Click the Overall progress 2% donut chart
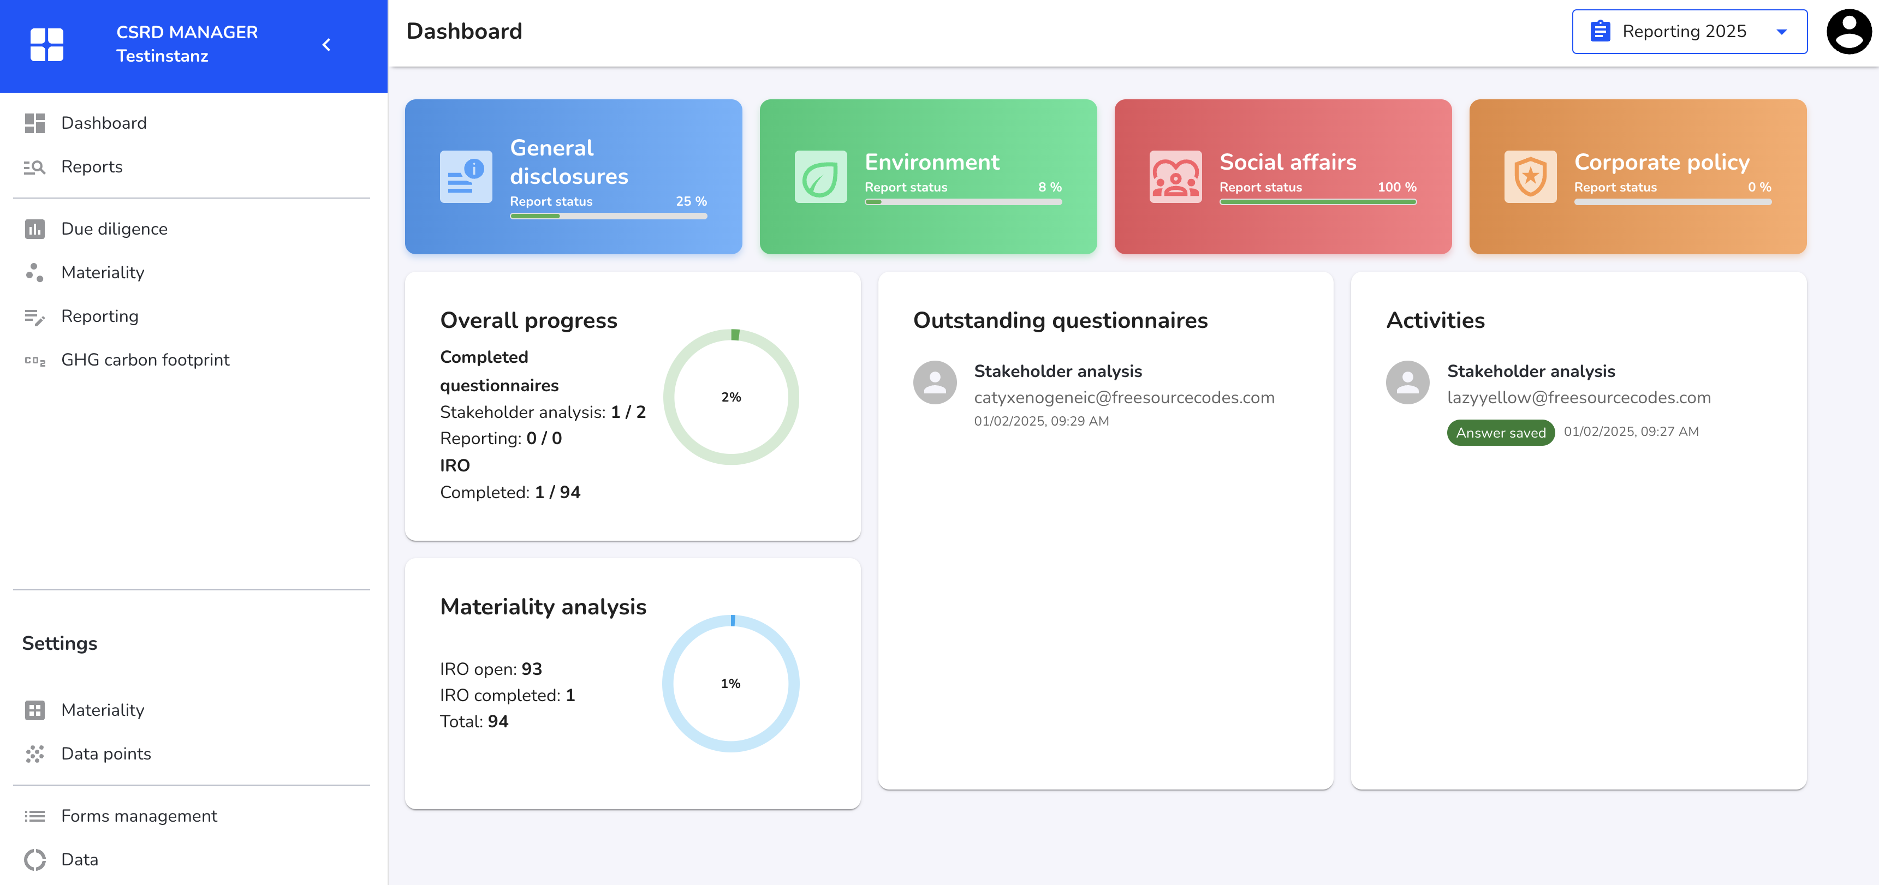The image size is (1879, 885). point(731,397)
